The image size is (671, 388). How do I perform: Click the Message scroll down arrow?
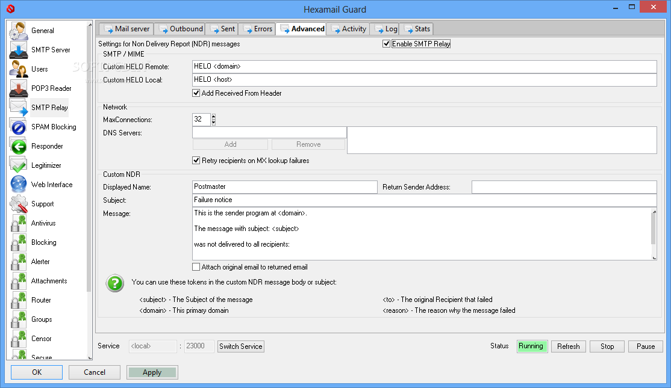(654, 257)
